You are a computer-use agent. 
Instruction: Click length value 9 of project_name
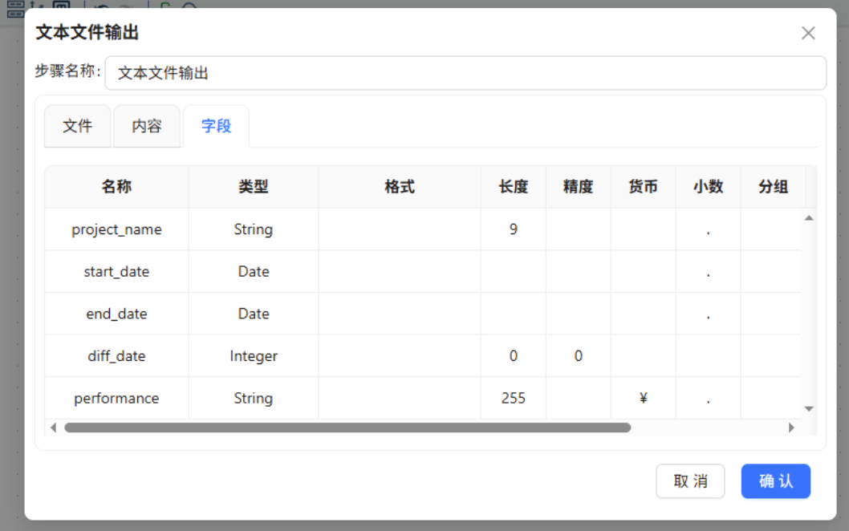click(x=514, y=229)
